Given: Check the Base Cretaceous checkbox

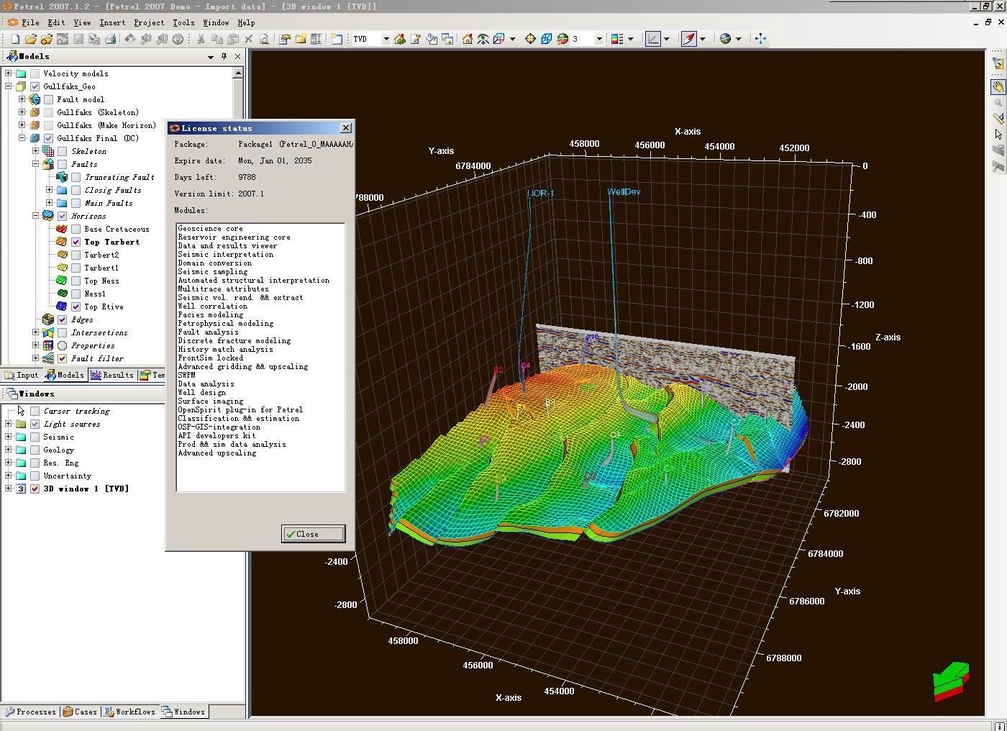Looking at the screenshot, I should point(76,229).
